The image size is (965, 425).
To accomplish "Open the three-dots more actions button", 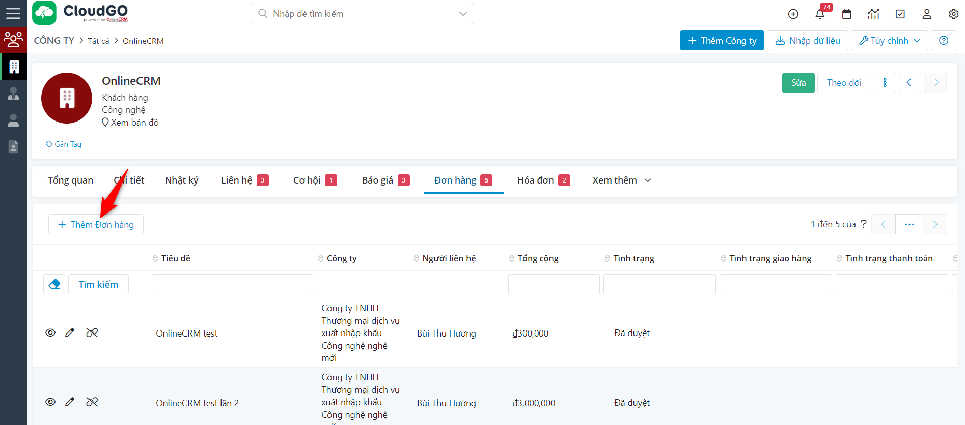I will coord(885,83).
